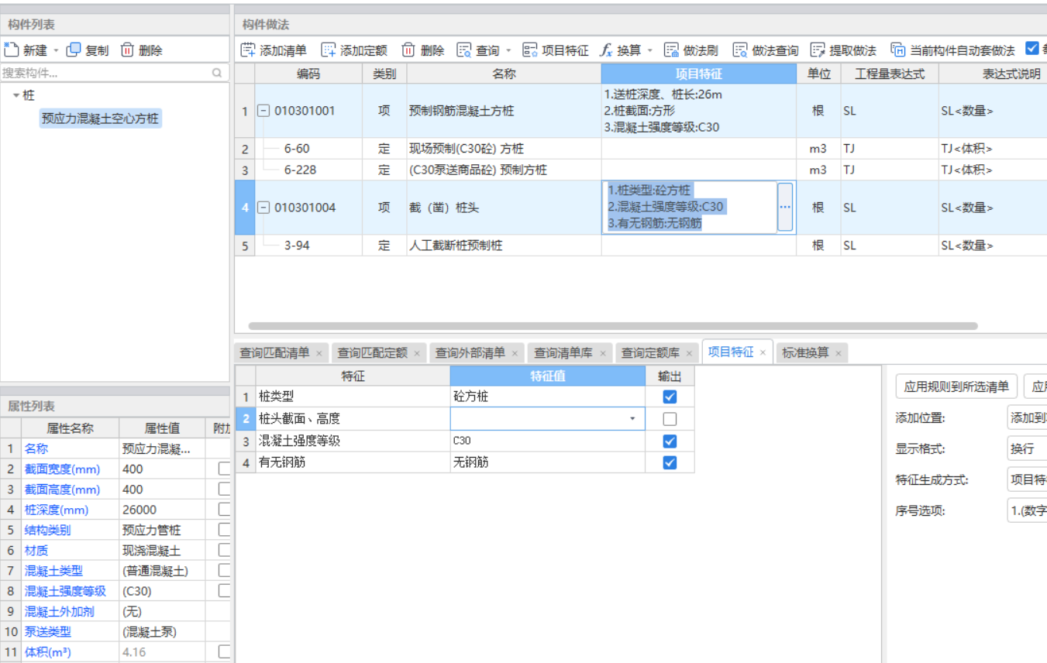Click the magnifier in the component search box
The image size is (1047, 663).
point(217,73)
